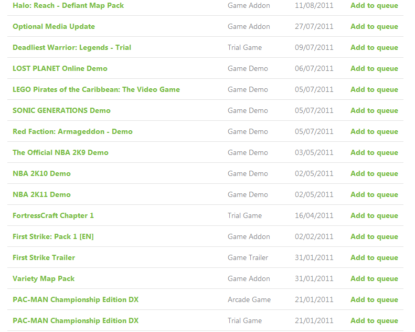Screen dimensions: 415x332
Task: Open First Strike Trailer link
Action: pos(44,257)
